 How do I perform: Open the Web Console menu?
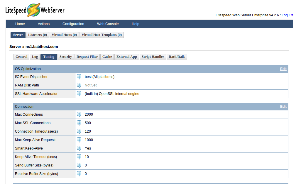pyautogui.click(x=108, y=24)
